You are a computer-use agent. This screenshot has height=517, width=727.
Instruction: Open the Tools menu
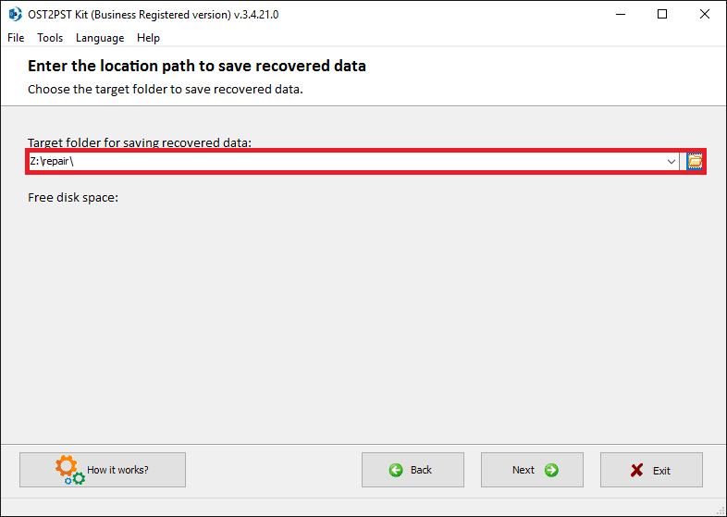click(50, 38)
